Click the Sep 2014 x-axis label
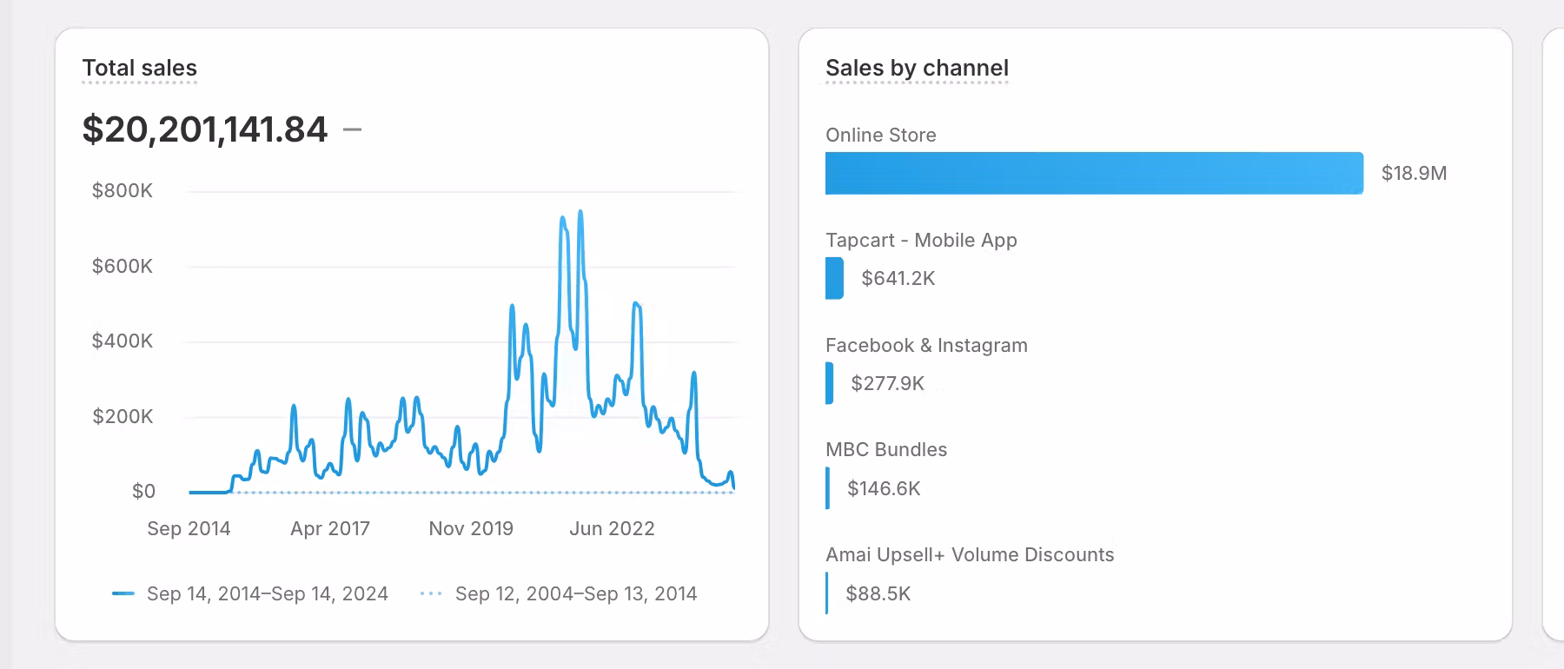This screenshot has height=669, width=1564. pyautogui.click(x=189, y=529)
